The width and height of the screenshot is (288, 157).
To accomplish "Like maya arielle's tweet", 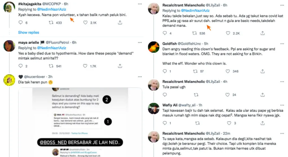I will tap(85, 66).
